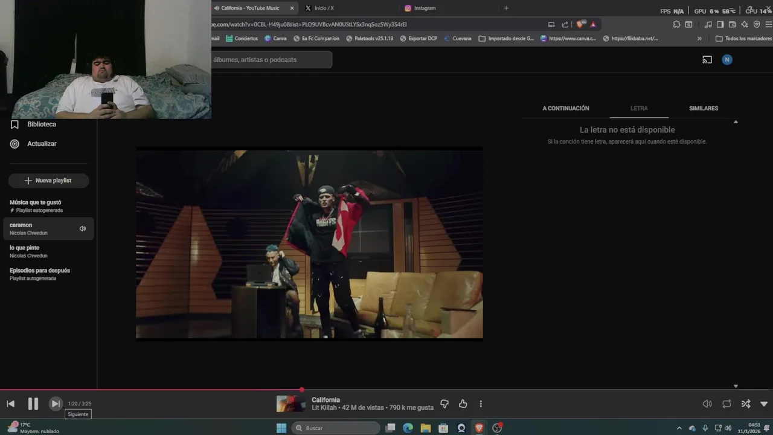Open the Cuevana bookmark
This screenshot has width=773, height=435.
point(458,38)
